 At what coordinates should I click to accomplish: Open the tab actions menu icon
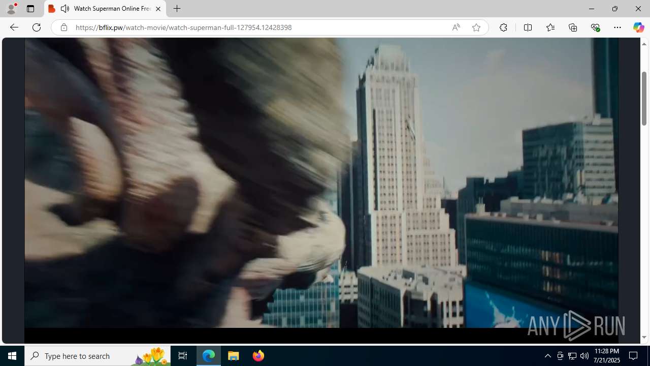point(30,9)
